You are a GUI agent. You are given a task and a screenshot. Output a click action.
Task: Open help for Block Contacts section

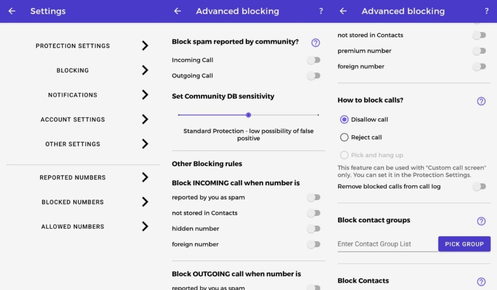481,281
